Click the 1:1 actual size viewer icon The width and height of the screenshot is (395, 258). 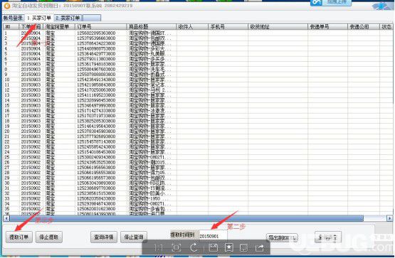tap(158, 248)
